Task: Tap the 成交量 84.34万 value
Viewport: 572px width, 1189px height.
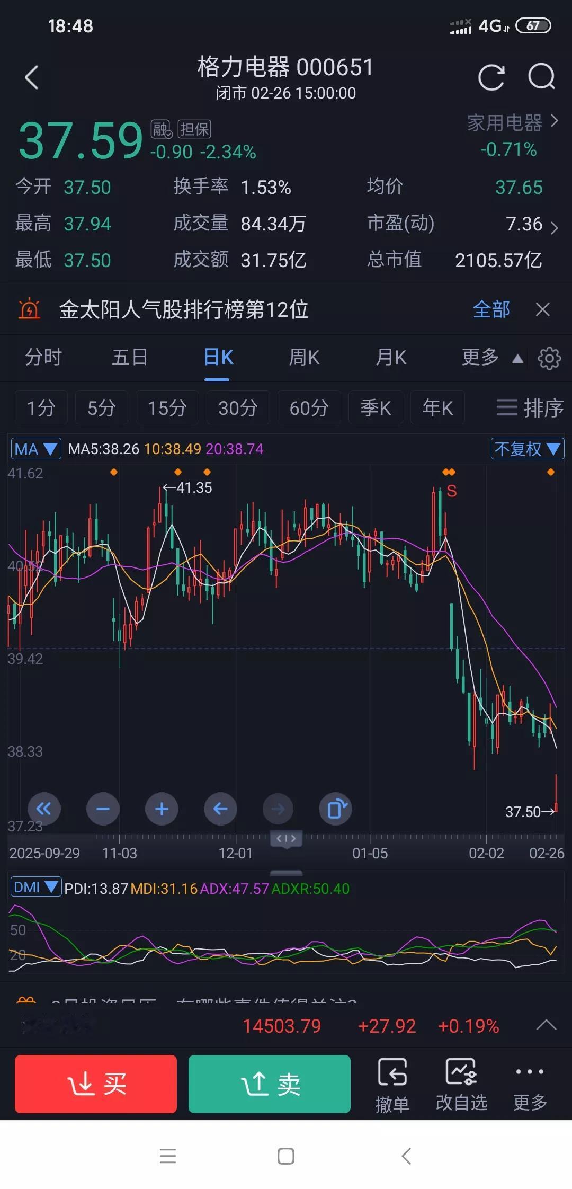Action: (x=273, y=224)
